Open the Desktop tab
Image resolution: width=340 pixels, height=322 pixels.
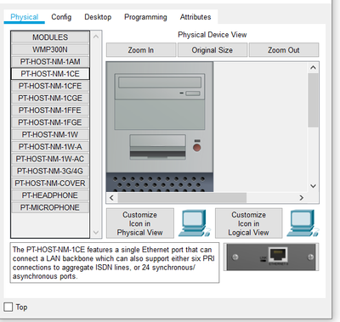(x=98, y=17)
